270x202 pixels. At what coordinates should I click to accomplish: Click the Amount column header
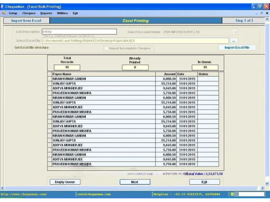(166, 74)
